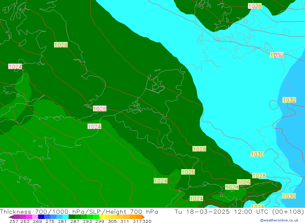Image resolution: width=305 pixels, height=223 pixels.
Task: Select the map title 'Thickness 700/1000 hPa/SLP/Height 700 hPa'
Action: pos(79,211)
